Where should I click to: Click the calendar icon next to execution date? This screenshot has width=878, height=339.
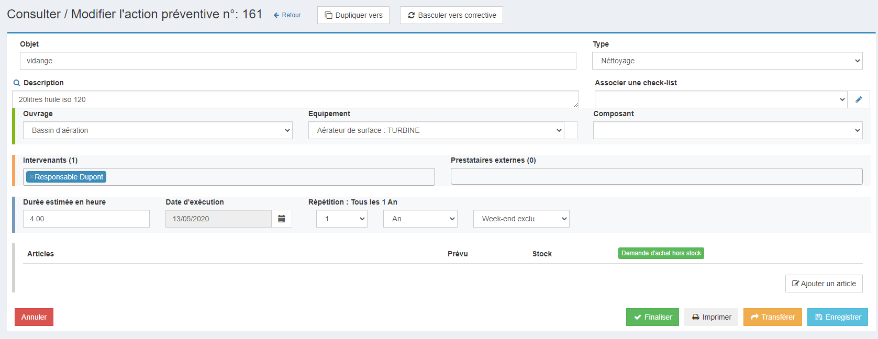point(282,219)
